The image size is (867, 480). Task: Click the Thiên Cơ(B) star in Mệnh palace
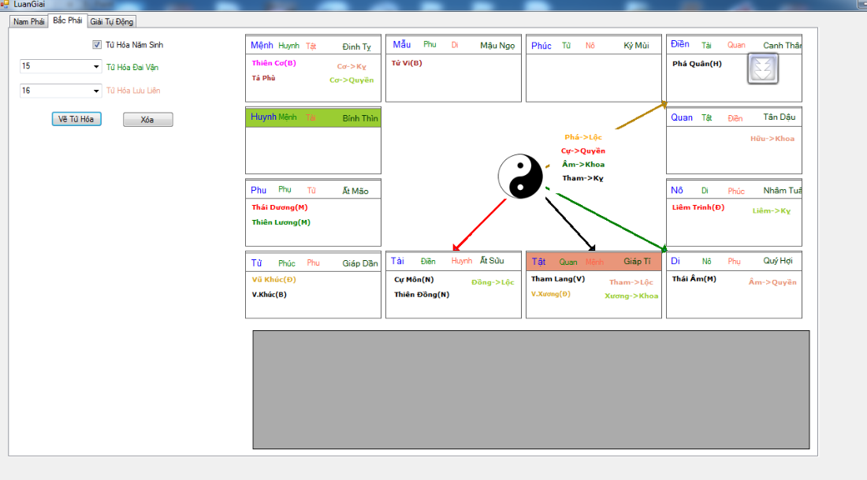pos(274,63)
